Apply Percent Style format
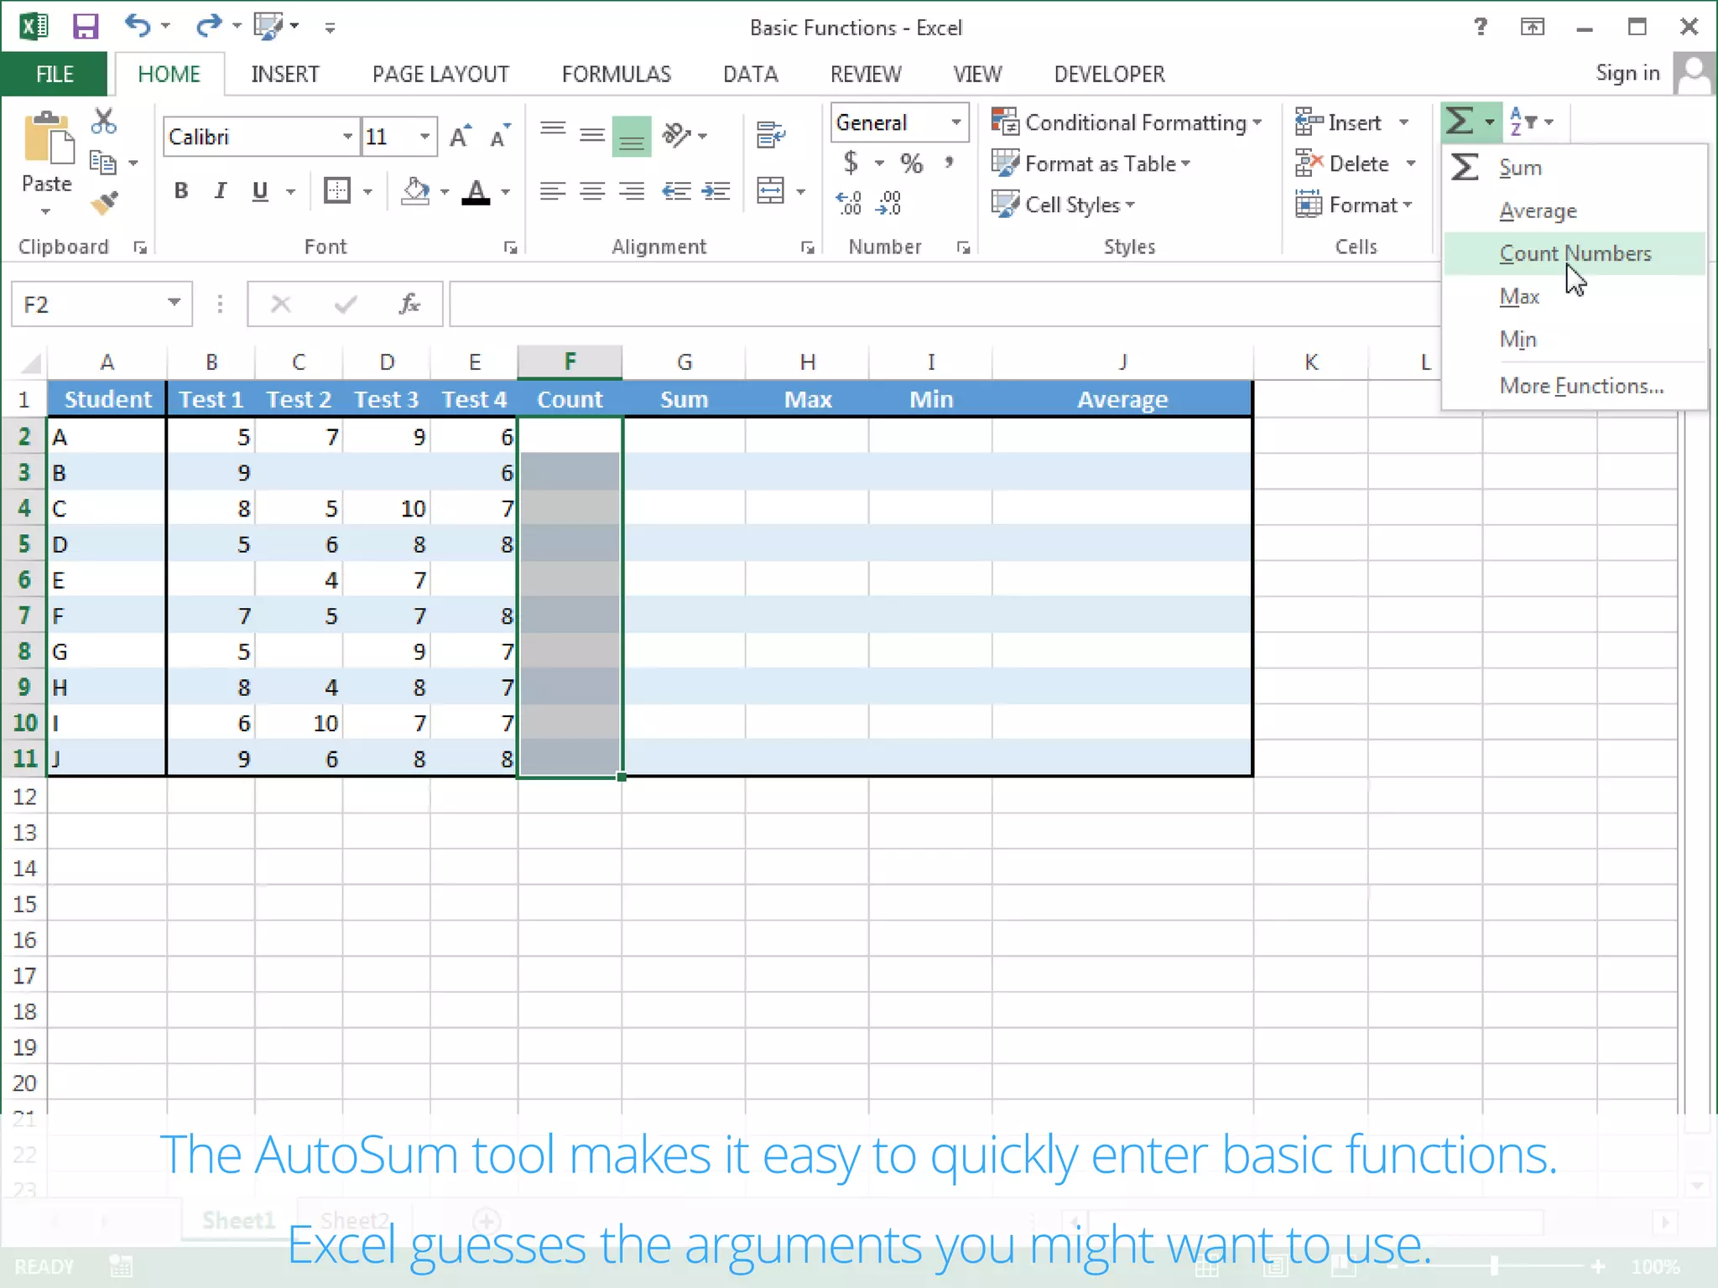This screenshot has width=1718, height=1288. (x=911, y=163)
